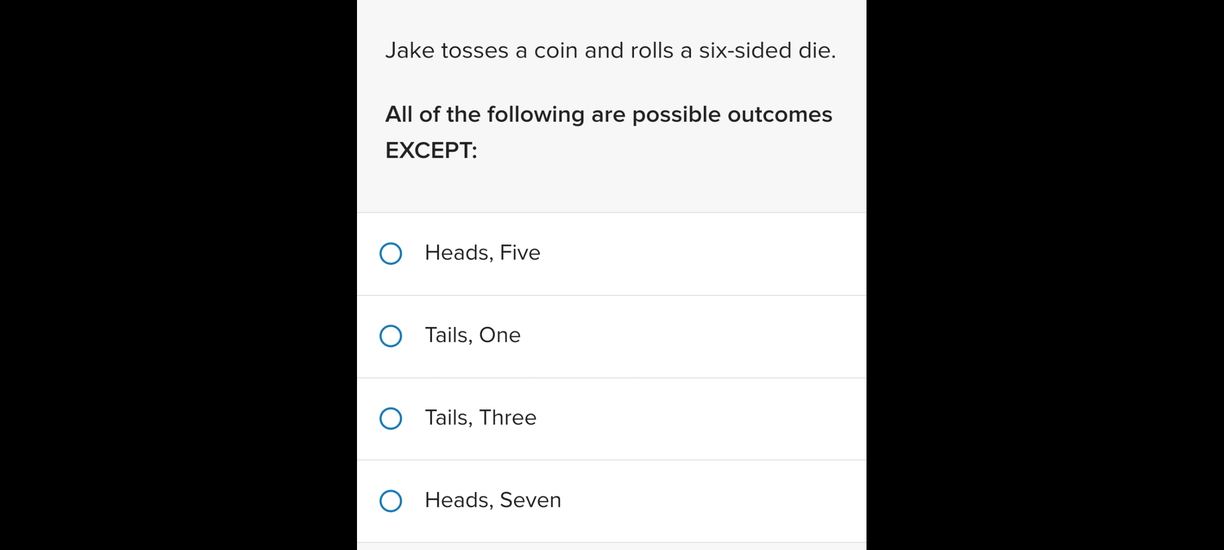This screenshot has width=1224, height=550.
Task: Click the Heads, Seven answer text
Action: (492, 500)
